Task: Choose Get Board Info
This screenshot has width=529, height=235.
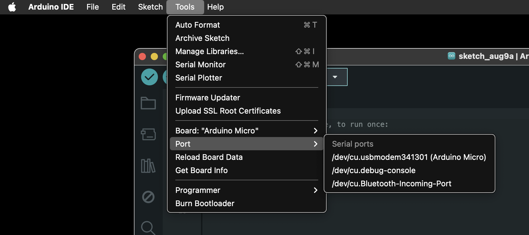Action: point(246,170)
